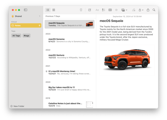Share the current note
Image resolution: width=167 pixels, height=120 pixels.
coord(148,10)
